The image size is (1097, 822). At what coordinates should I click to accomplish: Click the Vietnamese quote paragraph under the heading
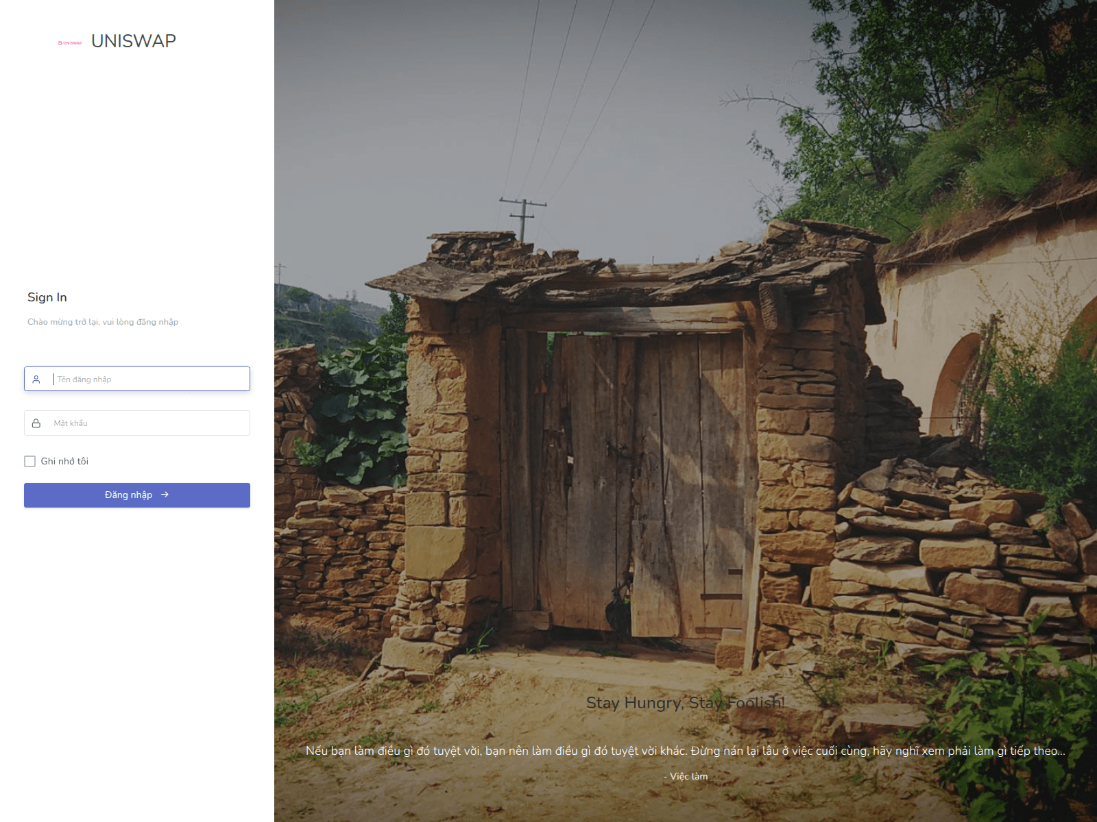click(x=686, y=751)
